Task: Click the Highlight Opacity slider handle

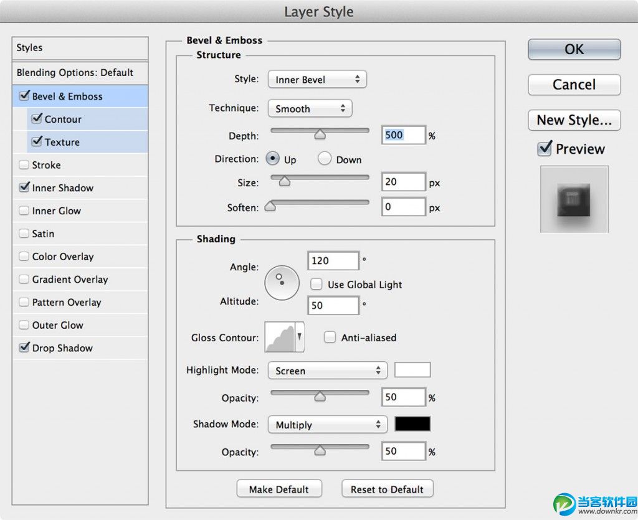Action: point(320,397)
